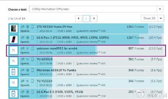Click unknown-OS icon in msm8952 row
The image size is (168, 99).
[x=28, y=49]
